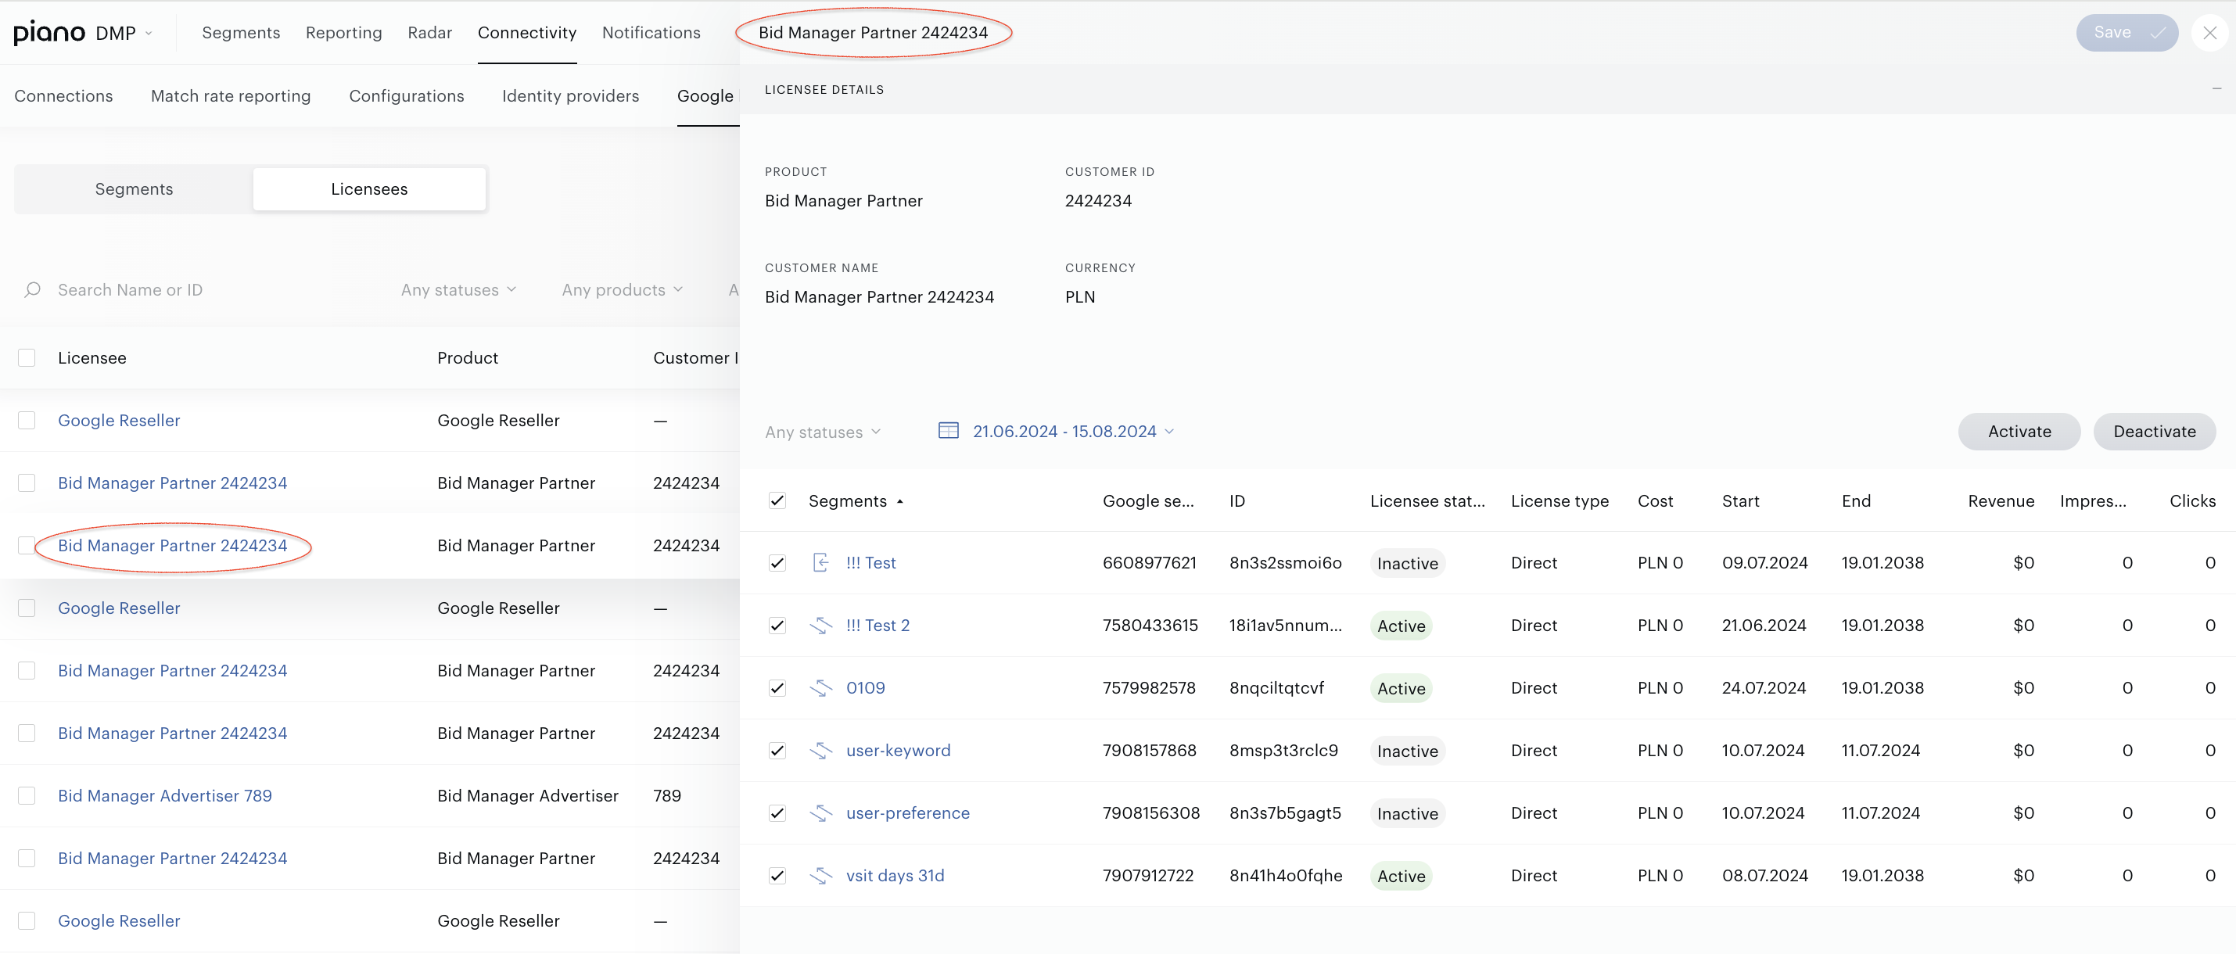
Task: Select the Segments toggle tab
Action: [134, 189]
